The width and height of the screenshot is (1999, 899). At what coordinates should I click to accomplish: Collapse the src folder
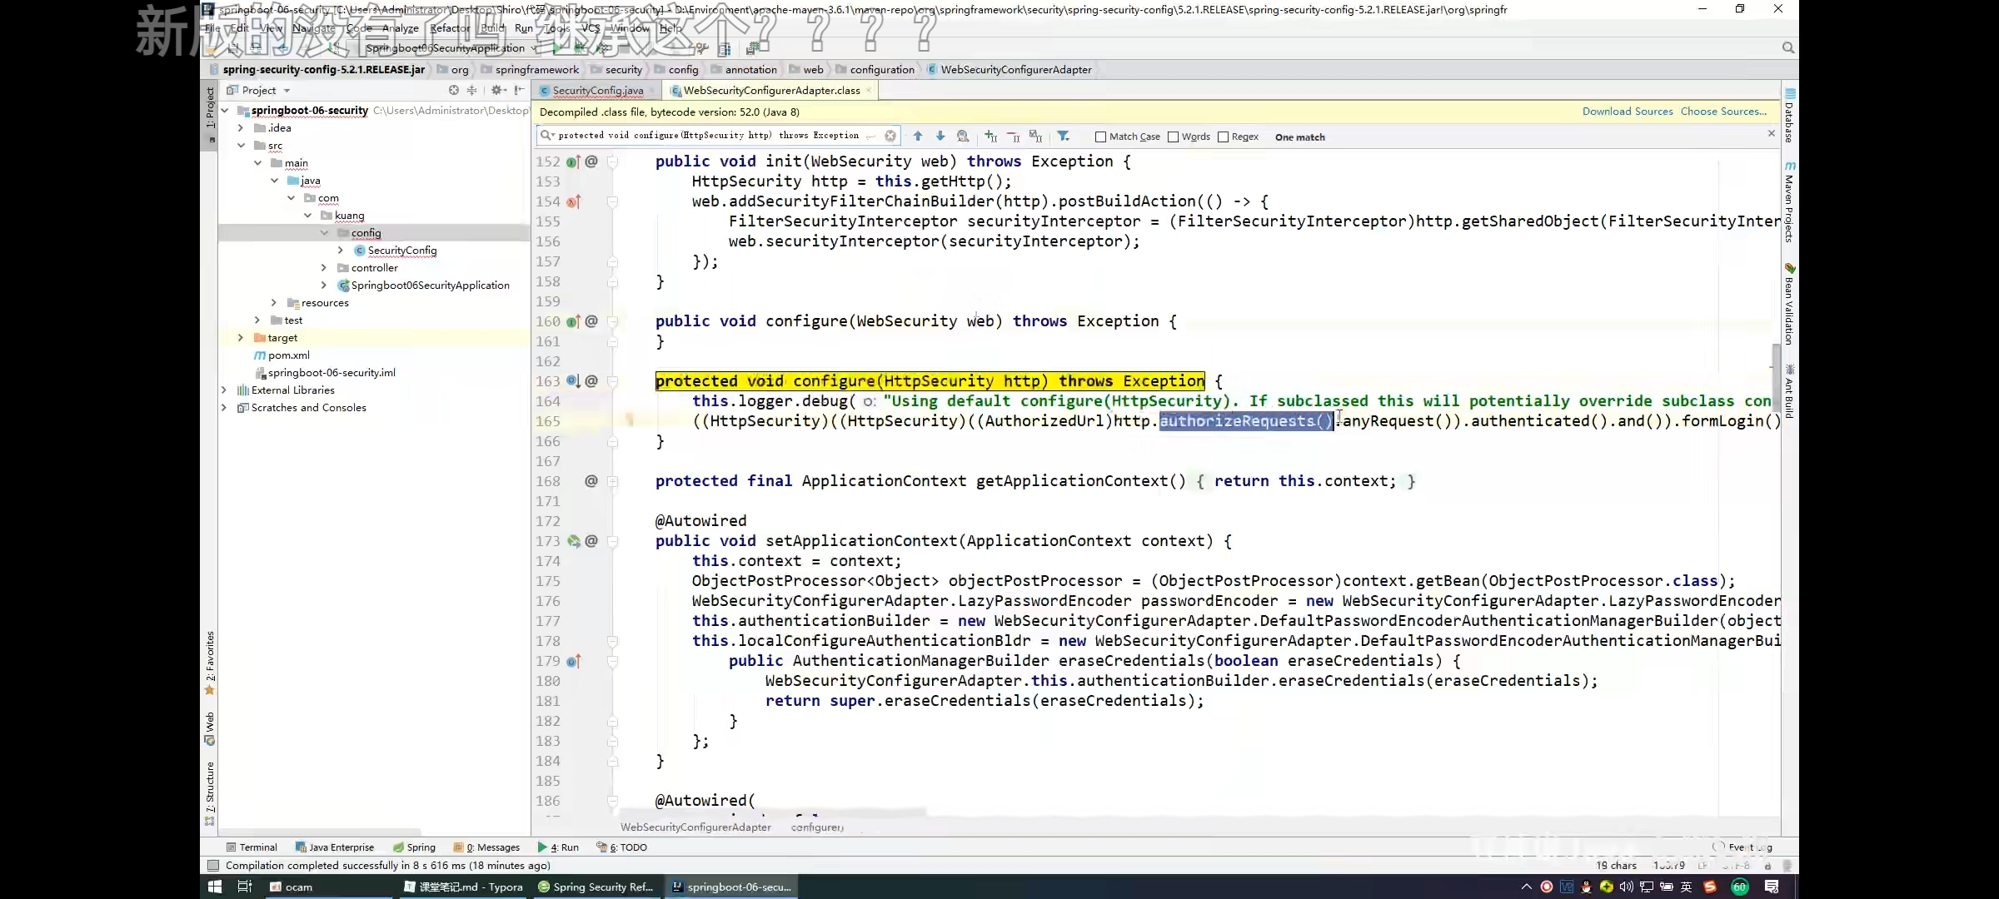point(241,145)
